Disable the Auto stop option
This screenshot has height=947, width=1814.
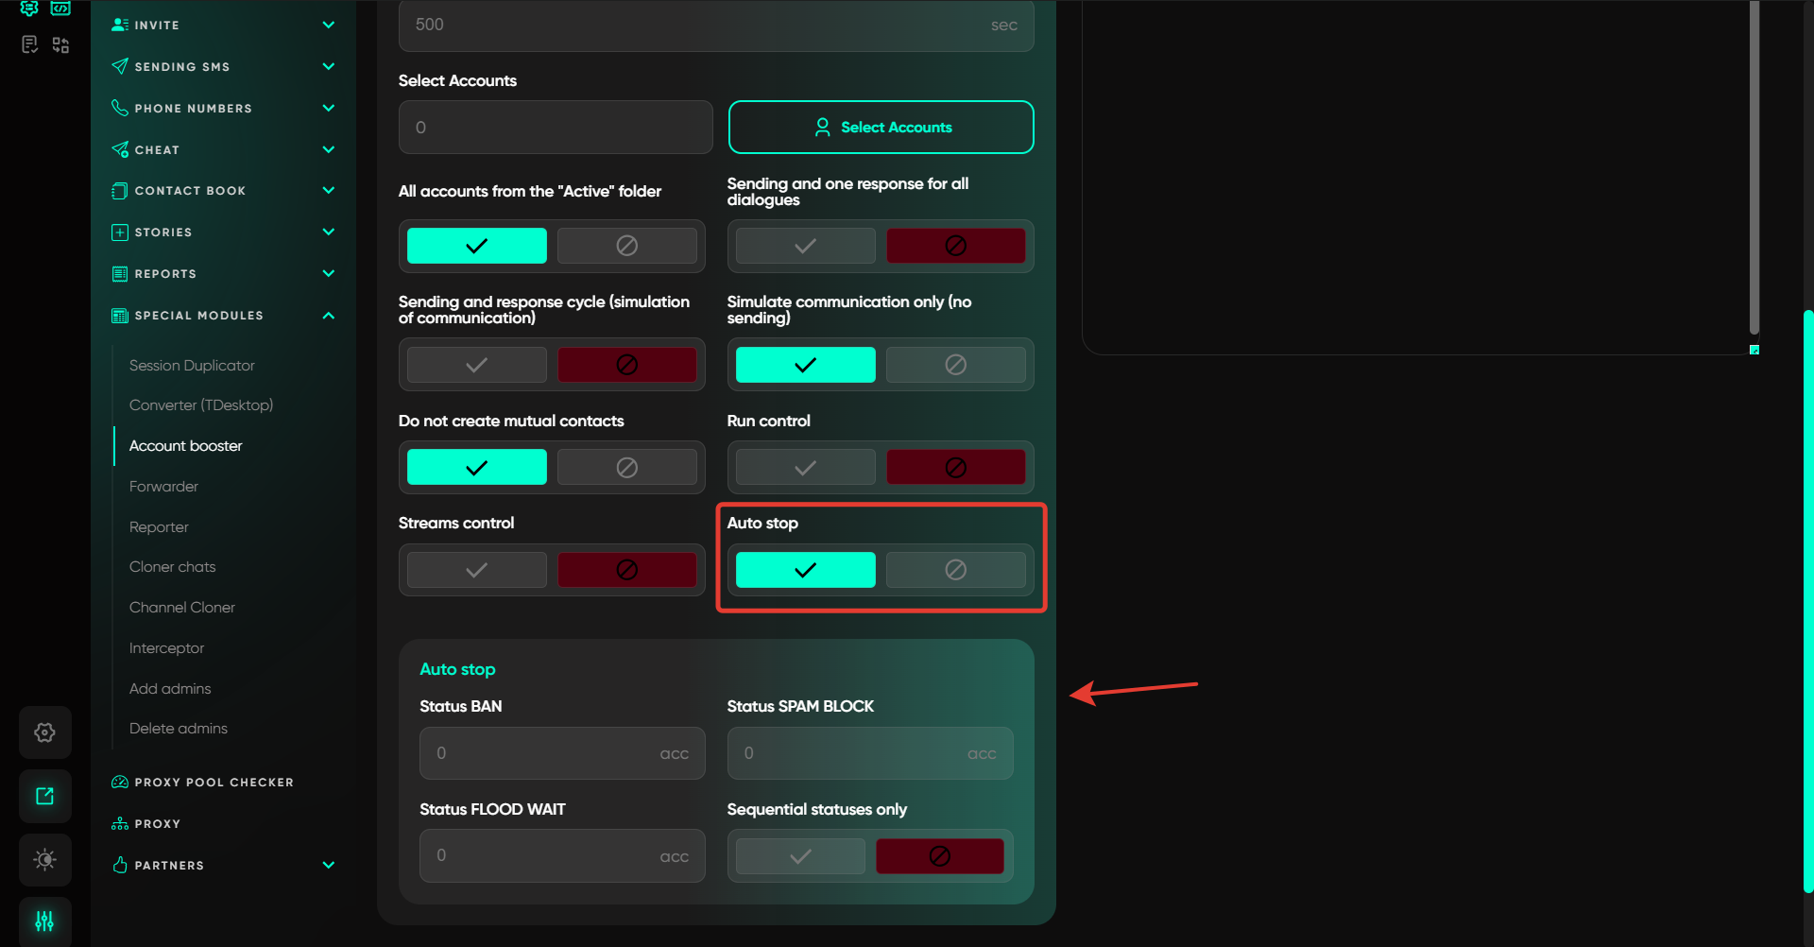pos(955,570)
